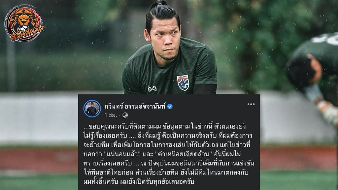The image size is (338, 190).
Task: Open the three-dot post options menu
Action: pos(251,104)
